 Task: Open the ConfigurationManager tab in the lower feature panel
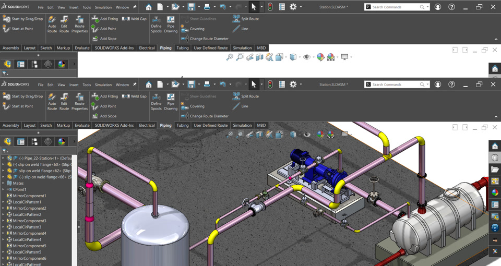click(x=34, y=141)
